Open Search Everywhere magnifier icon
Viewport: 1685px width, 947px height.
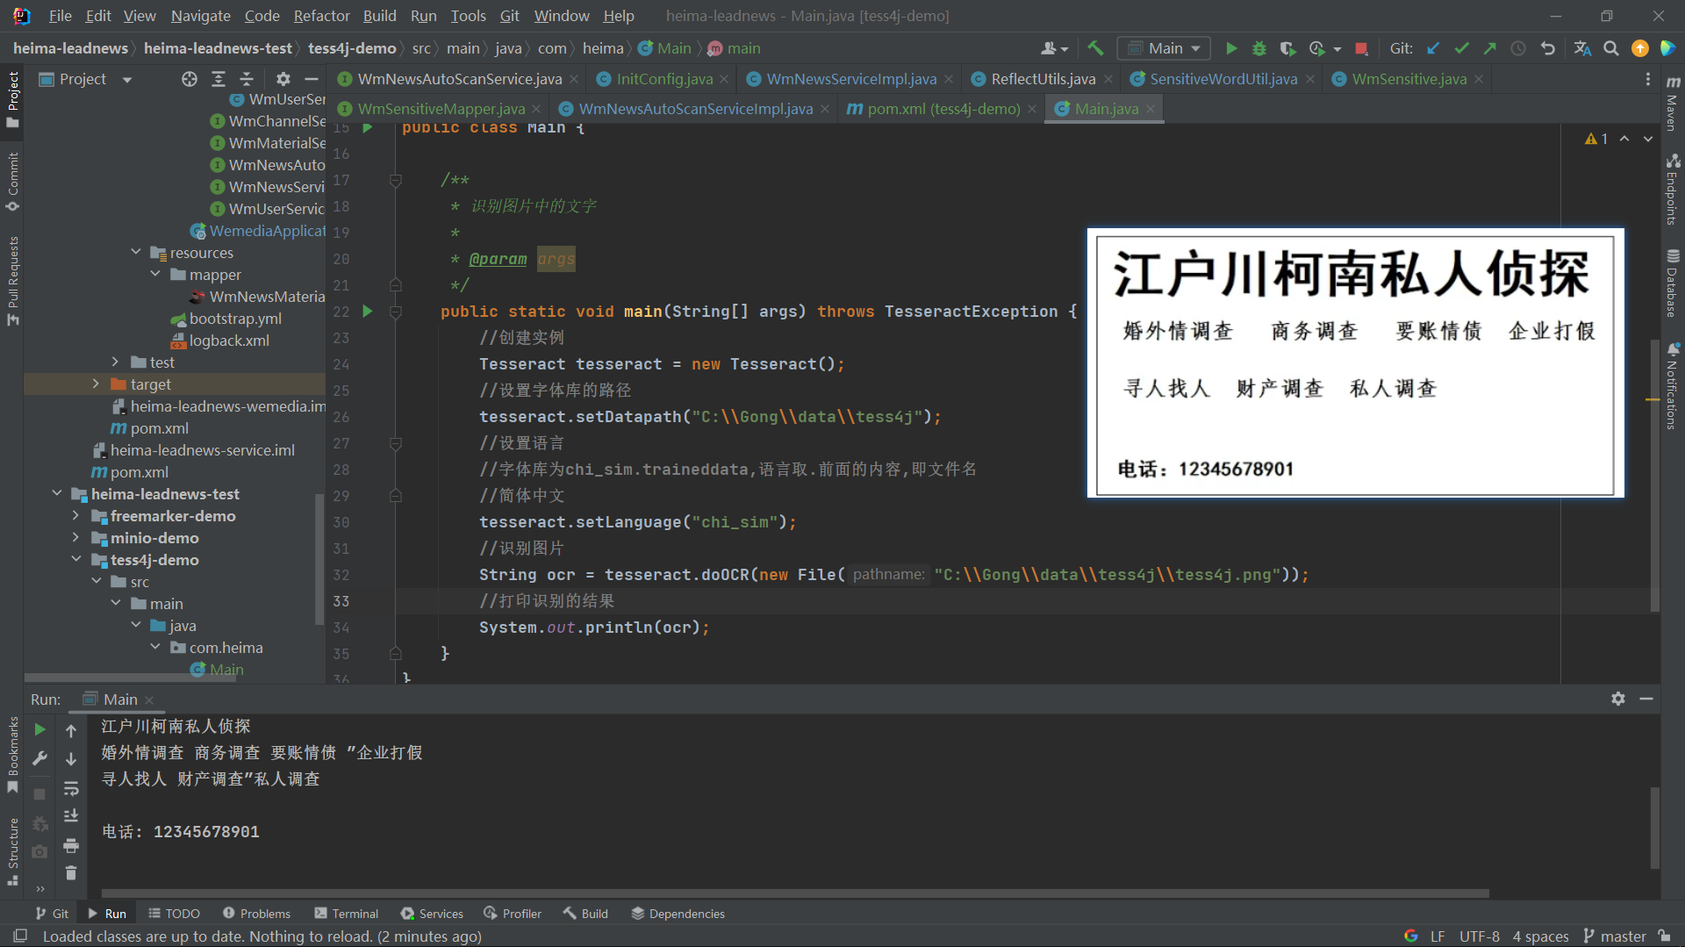click(1611, 48)
